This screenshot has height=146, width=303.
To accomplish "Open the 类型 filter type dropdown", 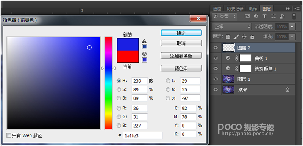I will 225,17.
